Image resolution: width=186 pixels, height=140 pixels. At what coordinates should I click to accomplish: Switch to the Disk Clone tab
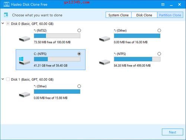(x=144, y=15)
